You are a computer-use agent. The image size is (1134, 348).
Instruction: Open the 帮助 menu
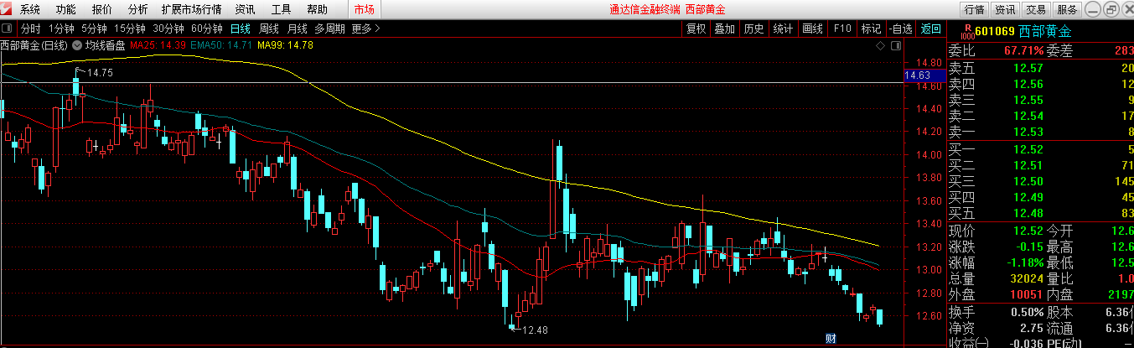tap(318, 9)
